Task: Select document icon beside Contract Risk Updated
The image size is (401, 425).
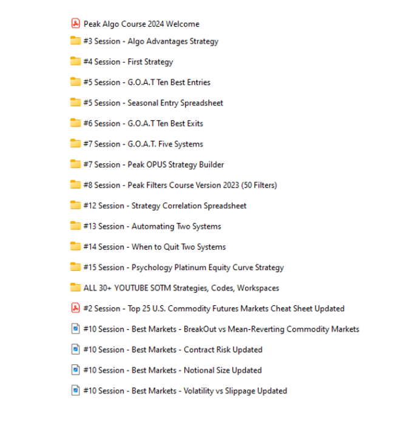Action: coord(75,350)
